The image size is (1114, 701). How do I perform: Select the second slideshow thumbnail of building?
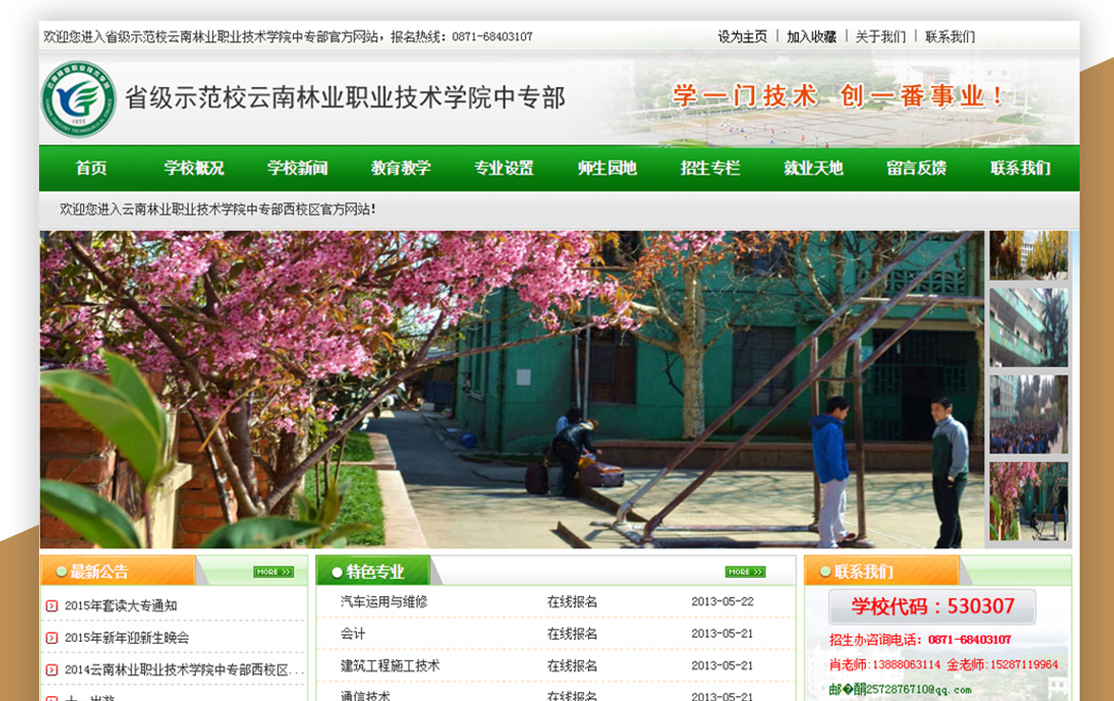pos(1028,328)
